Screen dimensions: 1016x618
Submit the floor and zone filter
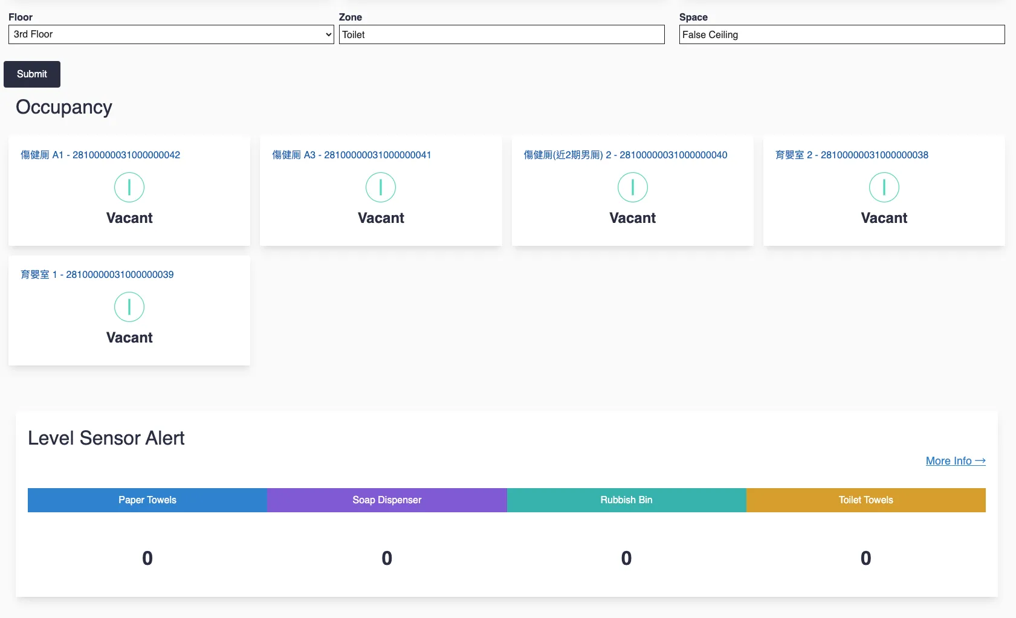pyautogui.click(x=32, y=74)
